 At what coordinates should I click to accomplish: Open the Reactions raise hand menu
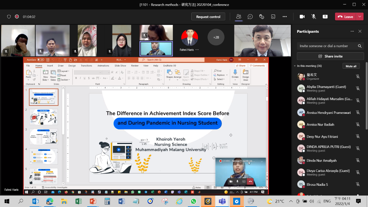click(x=262, y=17)
